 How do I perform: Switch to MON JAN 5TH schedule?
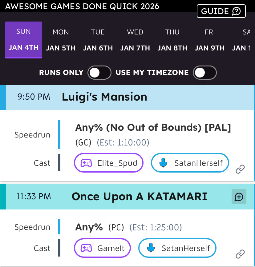tap(61, 40)
